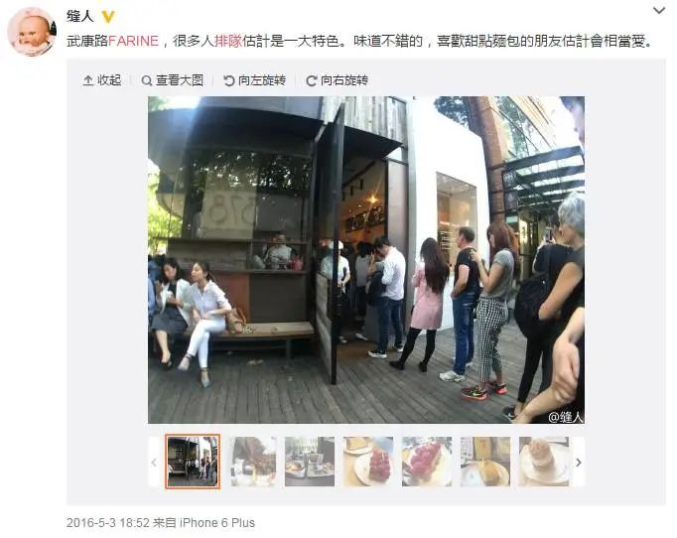Select the seventh thumbnail with cream dessert
Screen dimensions: 677x538
[544, 462]
